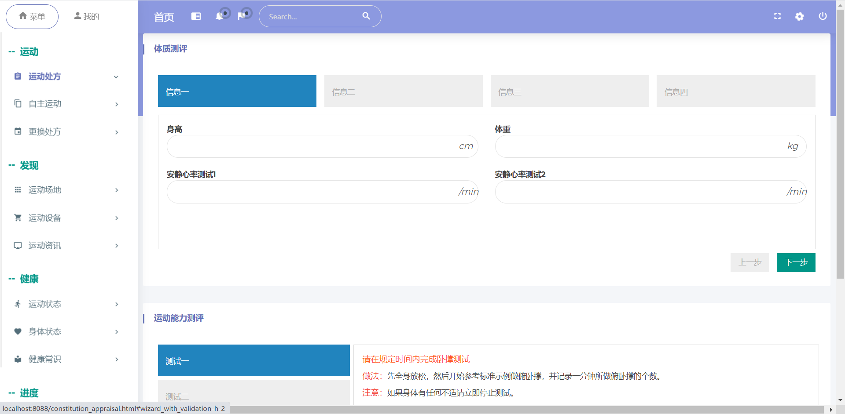Expand the 运动状态 chevron
The width and height of the screenshot is (845, 414).
click(x=117, y=304)
